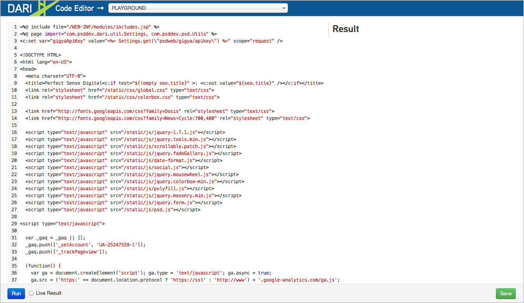This screenshot has width=524, height=303.
Task: Click the jquery-1.7.1.js script line
Action: (125, 132)
